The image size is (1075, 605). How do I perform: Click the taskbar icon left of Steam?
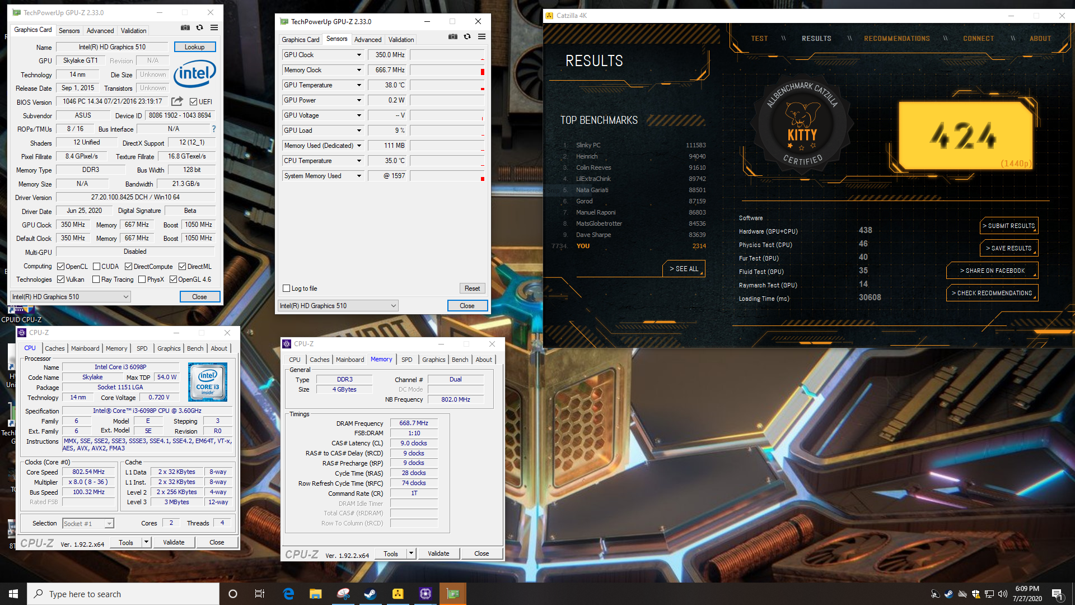(x=343, y=594)
